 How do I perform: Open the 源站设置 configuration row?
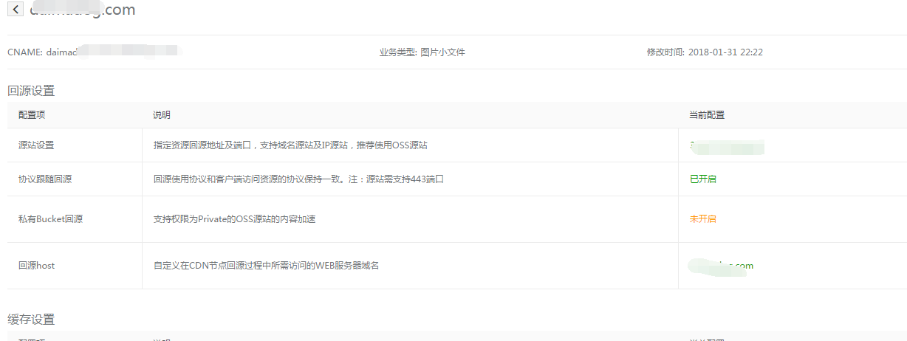point(36,145)
